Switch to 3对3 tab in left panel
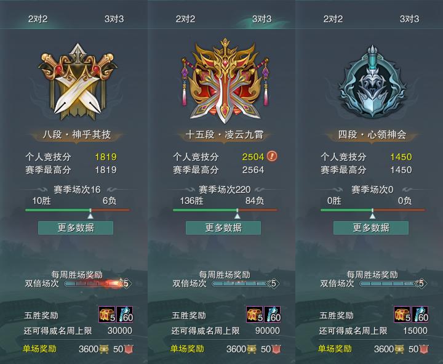This screenshot has width=443, height=364. click(x=114, y=19)
